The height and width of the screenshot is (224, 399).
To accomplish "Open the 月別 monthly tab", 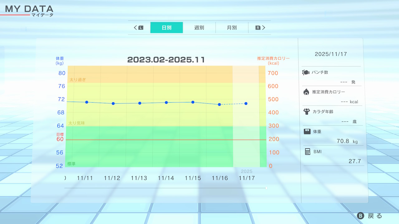I will 232,28.
